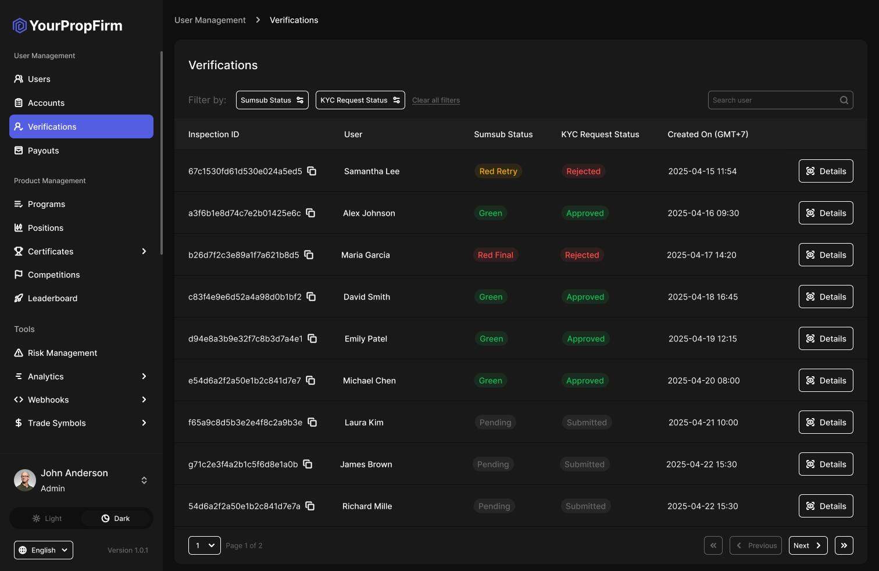Open the page number dropdown
879x571 pixels.
[205, 545]
